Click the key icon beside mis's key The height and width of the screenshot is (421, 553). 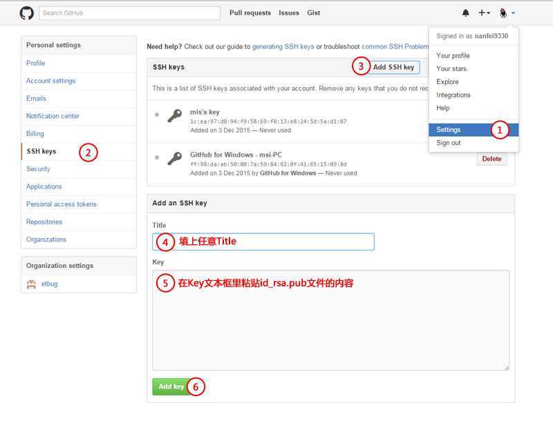coord(175,115)
